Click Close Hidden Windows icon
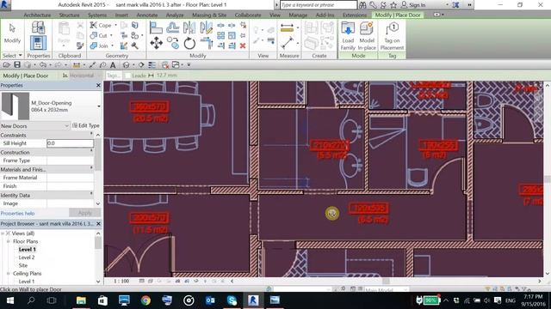551x309 pixels. [164, 65]
